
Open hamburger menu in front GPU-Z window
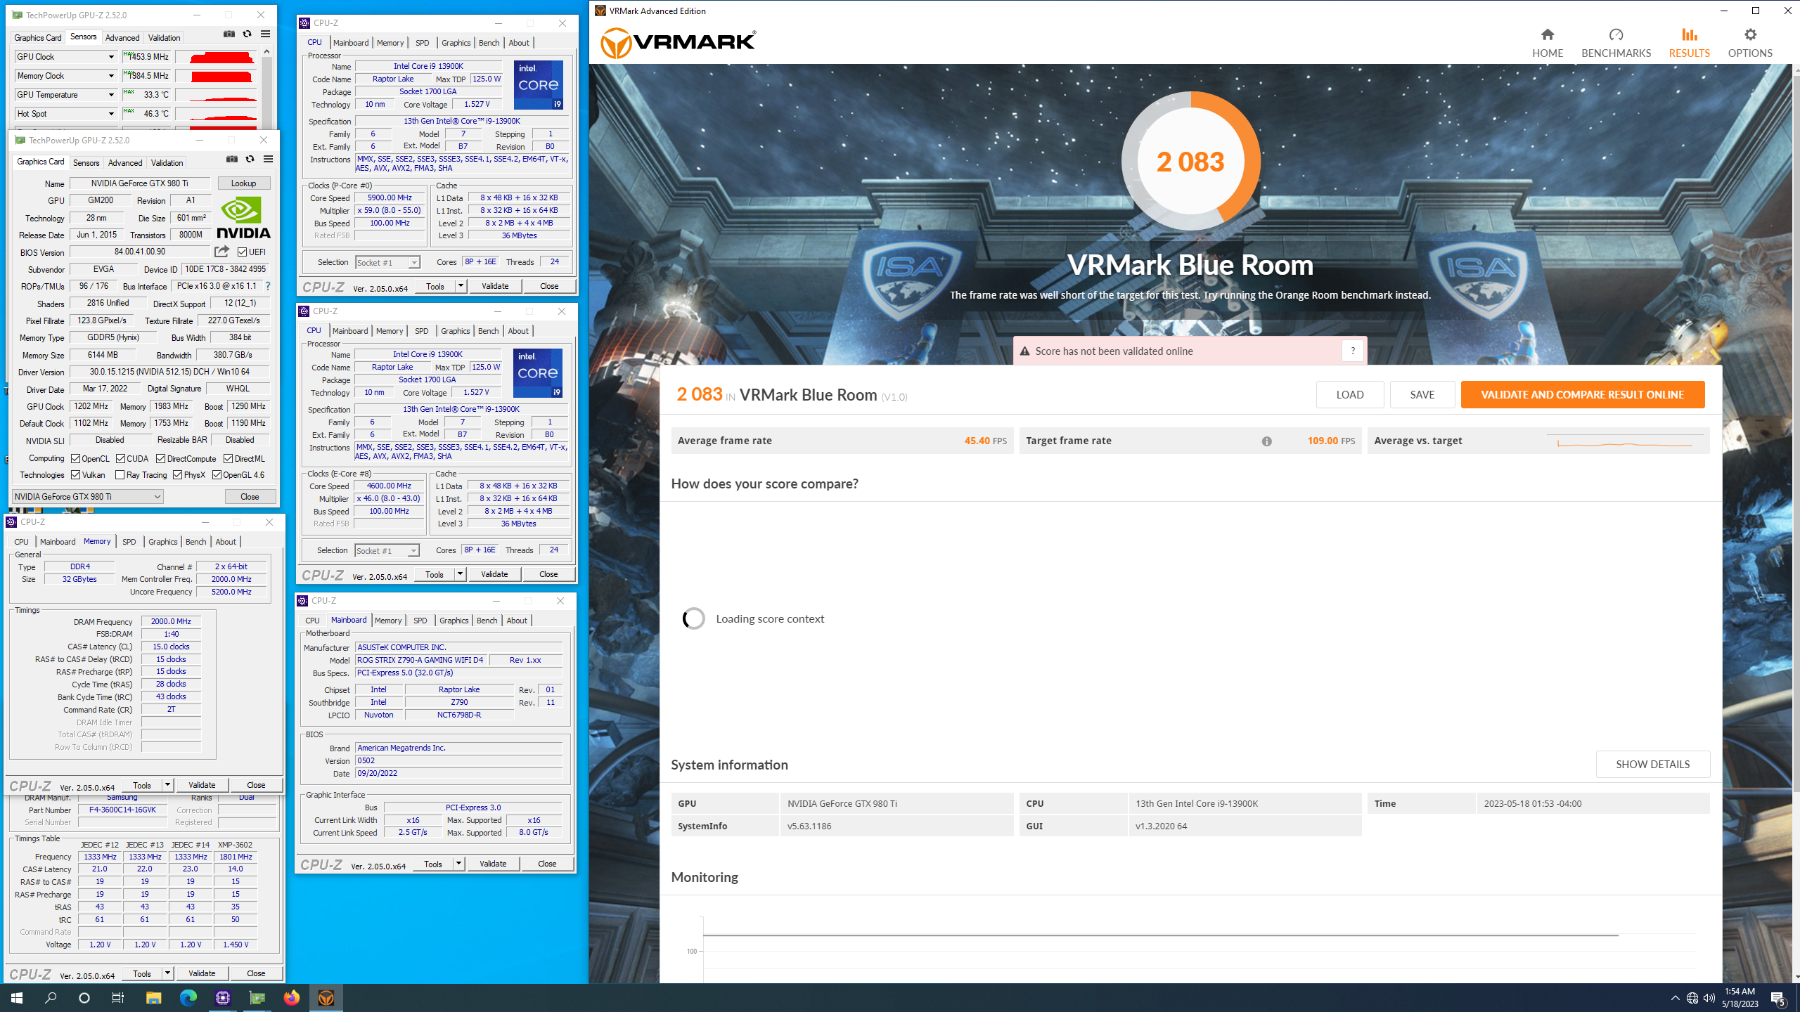coord(268,160)
